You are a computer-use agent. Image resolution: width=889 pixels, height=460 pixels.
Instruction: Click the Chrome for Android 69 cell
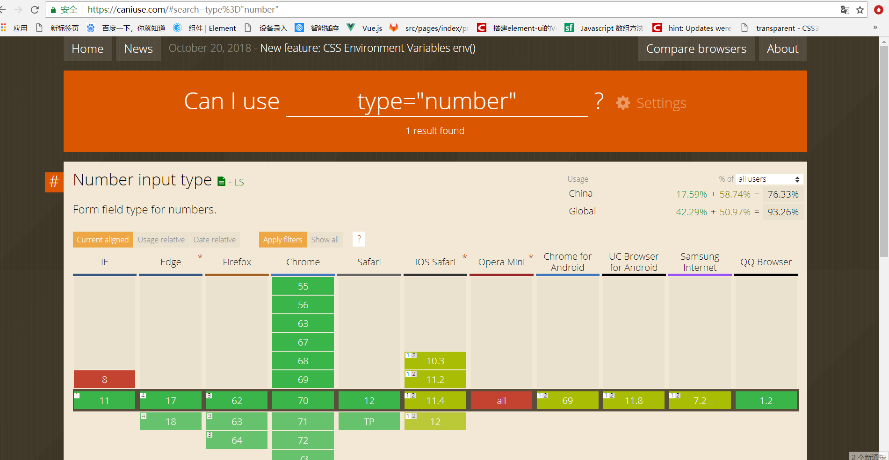pos(567,400)
